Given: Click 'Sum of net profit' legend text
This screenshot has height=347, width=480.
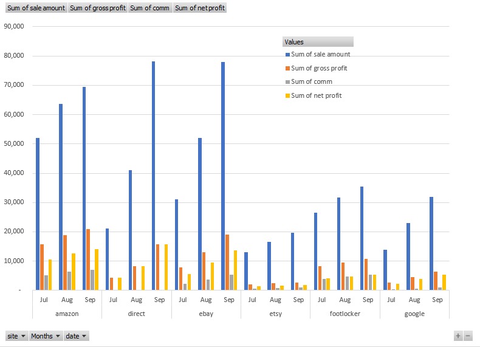Looking at the screenshot, I should 316,95.
